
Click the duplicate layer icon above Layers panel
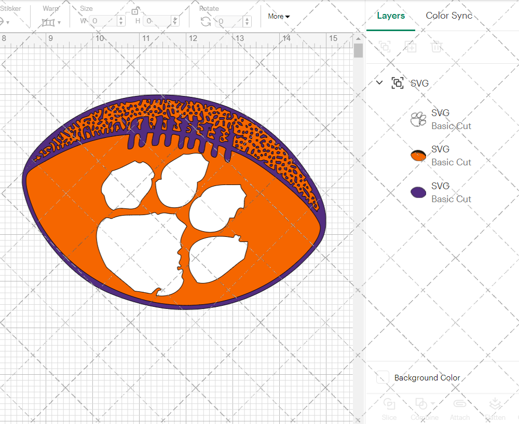coord(411,47)
